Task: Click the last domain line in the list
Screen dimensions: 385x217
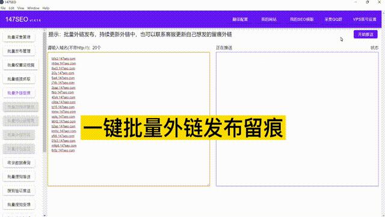Action: (63, 150)
